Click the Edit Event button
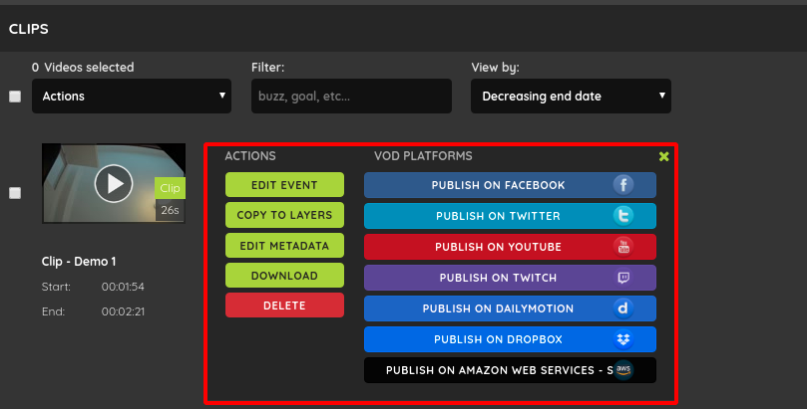Image resolution: width=807 pixels, height=409 pixels. click(x=284, y=185)
